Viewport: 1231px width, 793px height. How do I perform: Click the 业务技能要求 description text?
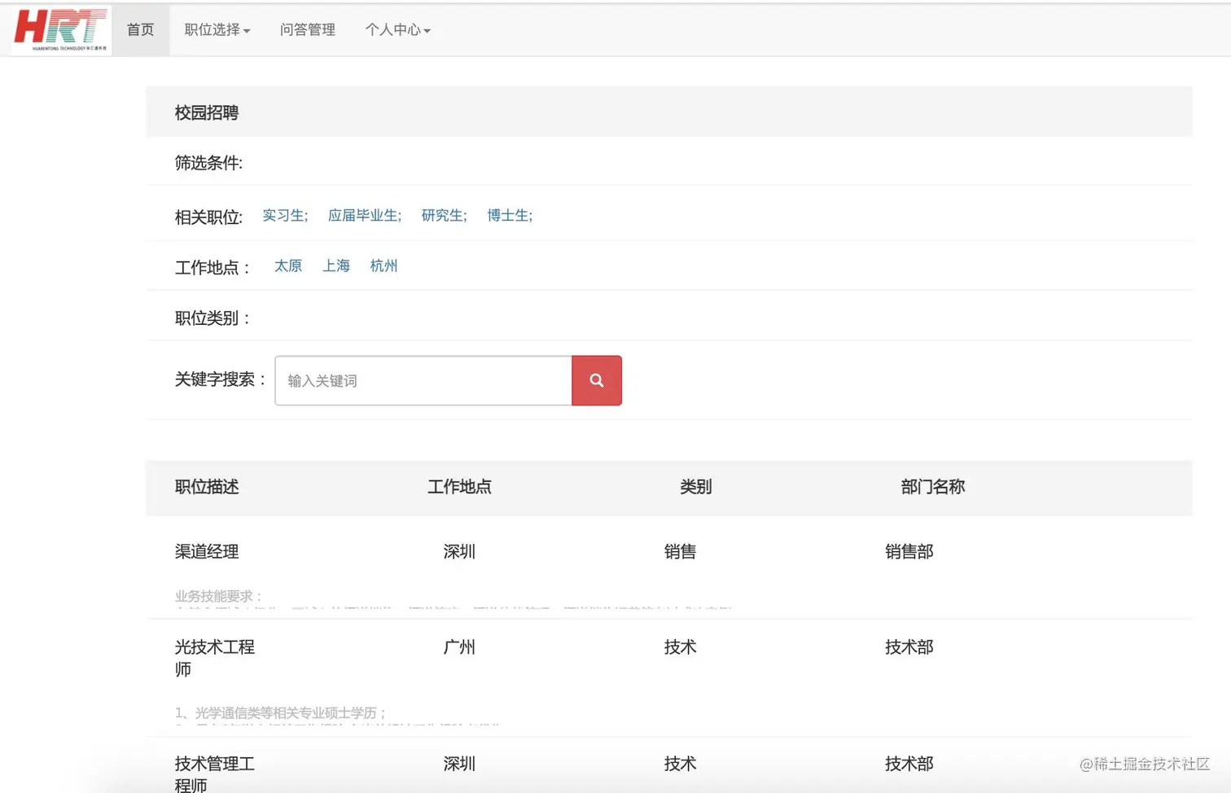219,596
